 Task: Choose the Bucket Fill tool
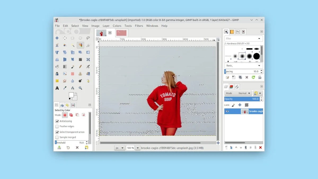[57, 66]
